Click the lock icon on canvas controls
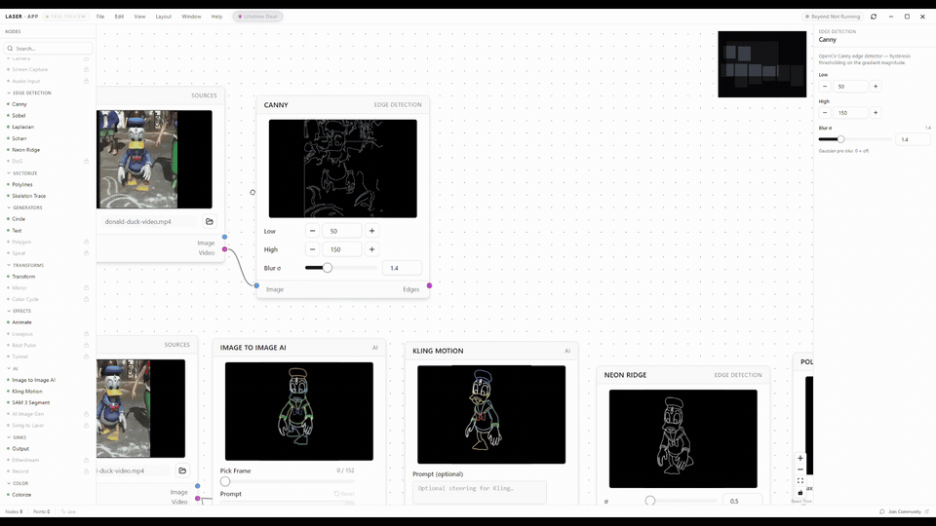This screenshot has height=526, width=936. (800, 493)
